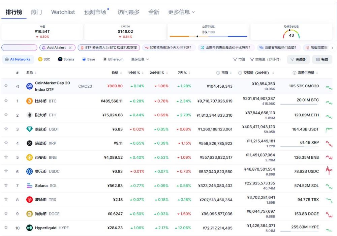This screenshot has width=337, height=236.
Task: Switch to the Watchlist tab
Action: (63, 12)
